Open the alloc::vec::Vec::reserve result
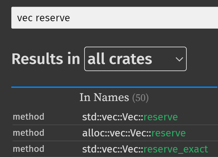Viewport: 218px width, 157px height. tap(134, 133)
